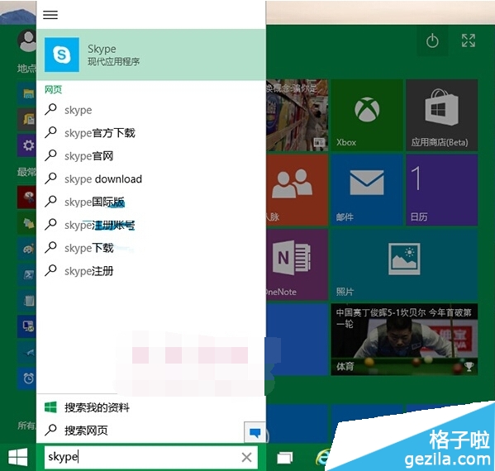
Task: Open the sports news snooker thumbnail
Action: pos(404,340)
